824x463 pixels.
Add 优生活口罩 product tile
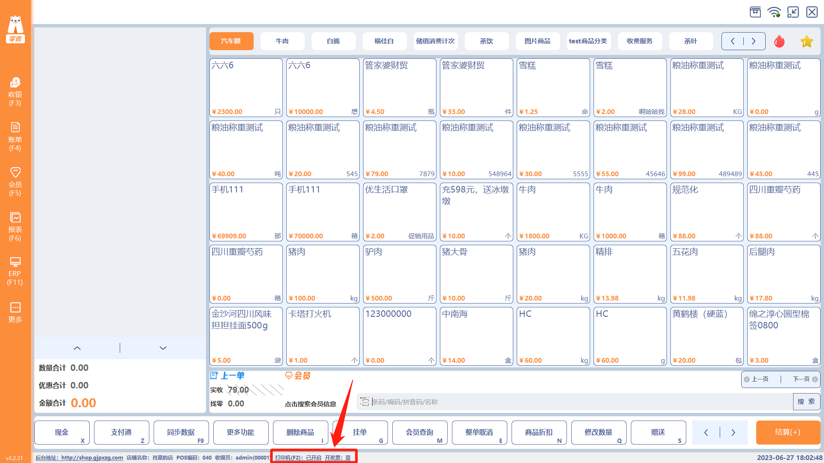(x=400, y=212)
